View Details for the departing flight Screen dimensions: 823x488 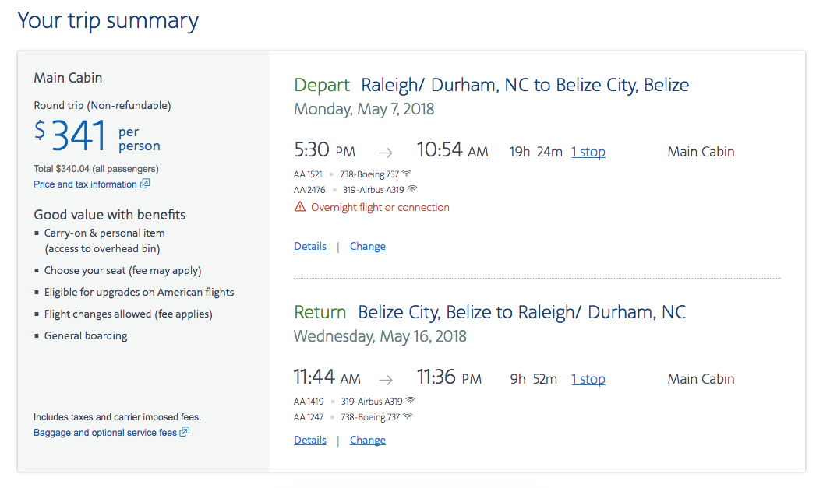[309, 247]
